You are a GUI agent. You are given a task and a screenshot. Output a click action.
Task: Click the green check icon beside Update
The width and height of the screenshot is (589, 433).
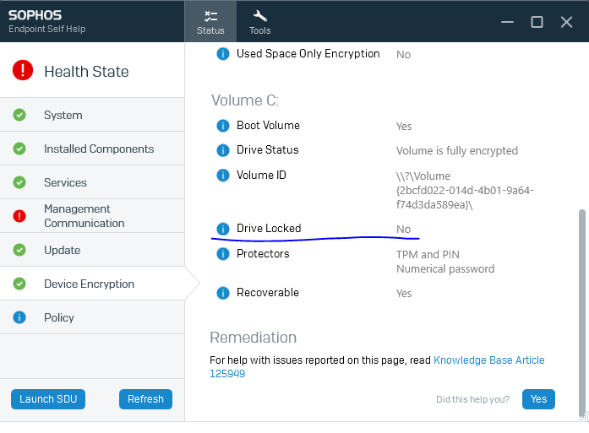19,250
